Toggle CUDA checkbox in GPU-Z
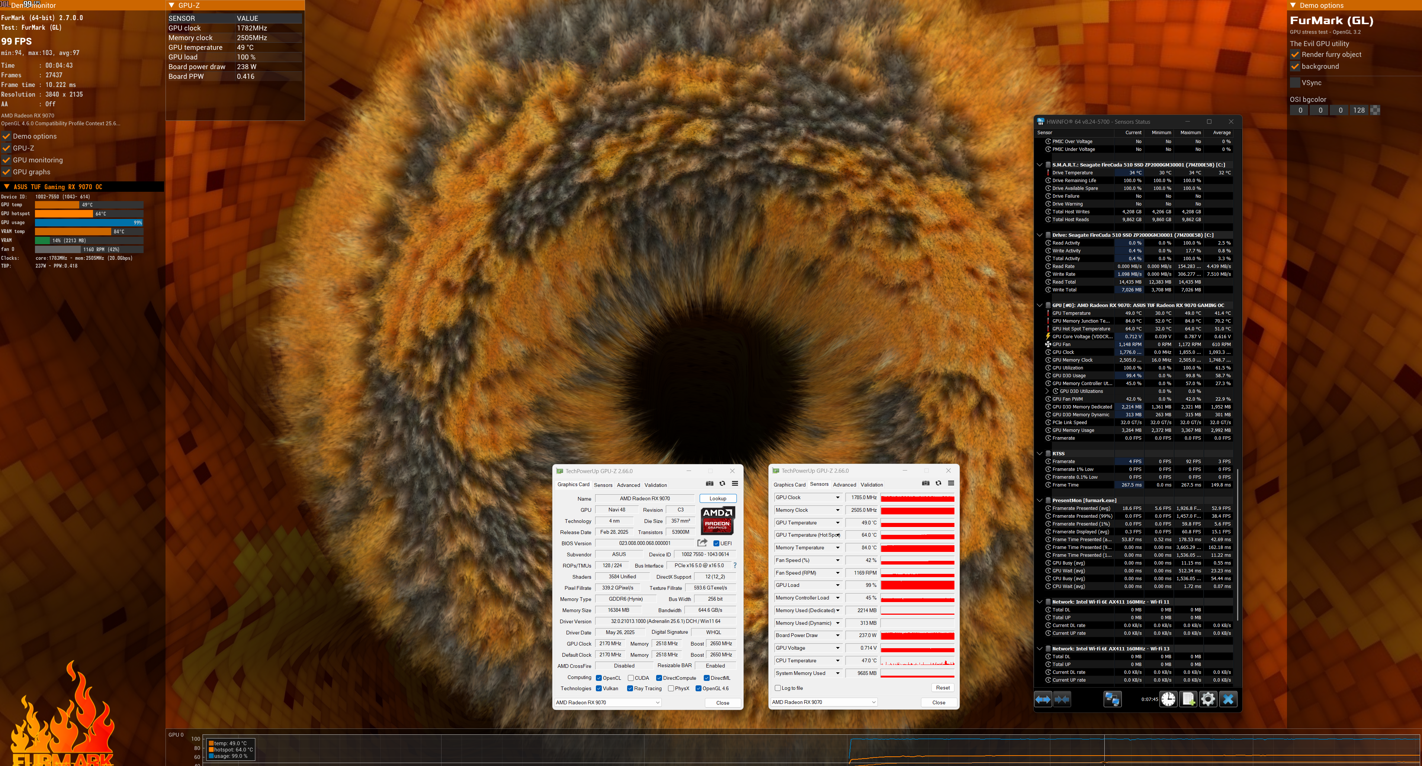Viewport: 1422px width, 766px height. 630,678
